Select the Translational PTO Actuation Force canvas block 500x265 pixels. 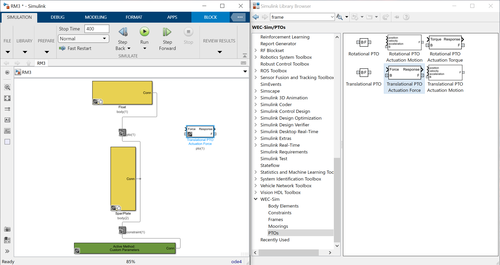coord(200,132)
